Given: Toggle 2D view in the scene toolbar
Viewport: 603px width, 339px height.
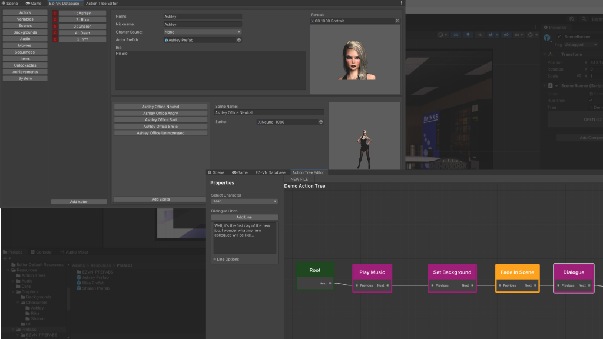Looking at the screenshot, I should 455,35.
